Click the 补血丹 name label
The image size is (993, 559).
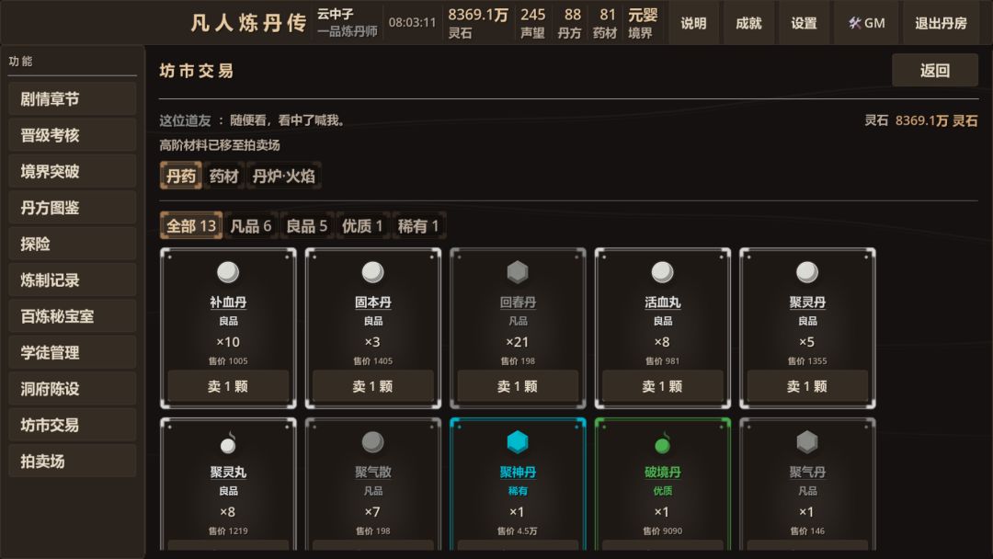pos(228,302)
